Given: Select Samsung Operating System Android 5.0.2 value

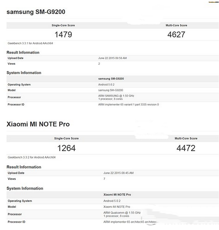Looking at the screenshot, I should point(106,85).
